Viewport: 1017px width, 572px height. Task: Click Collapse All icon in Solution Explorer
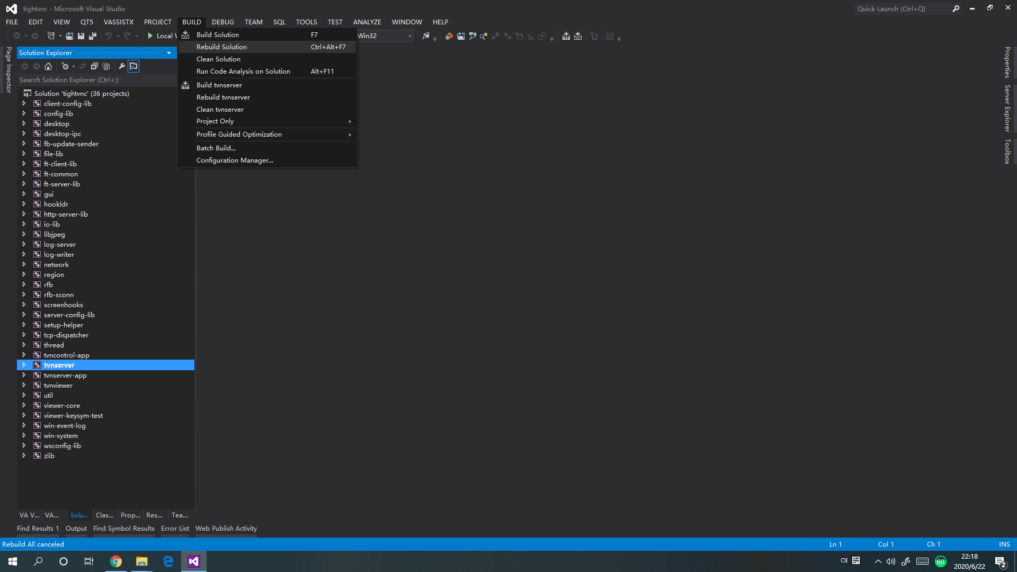click(x=94, y=66)
